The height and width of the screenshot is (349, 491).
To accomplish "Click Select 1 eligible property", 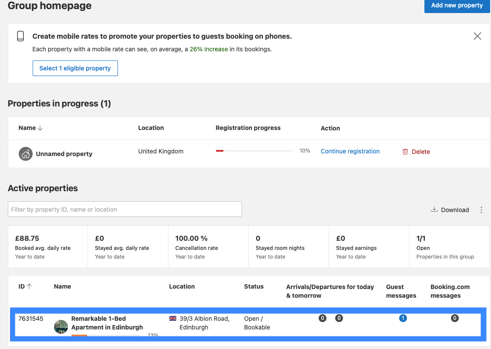I will coord(75,68).
